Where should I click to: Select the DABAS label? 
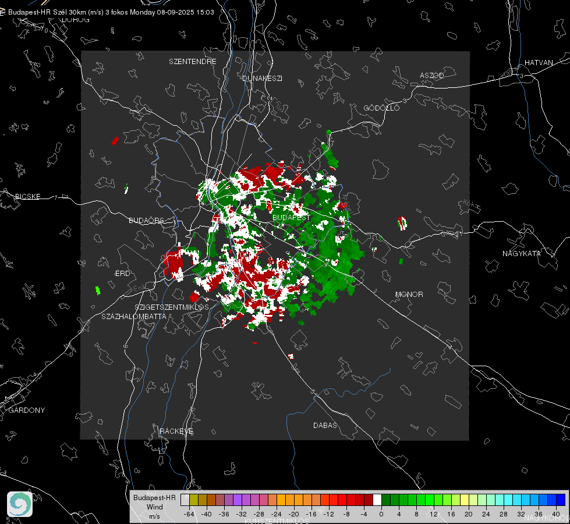pyautogui.click(x=325, y=425)
